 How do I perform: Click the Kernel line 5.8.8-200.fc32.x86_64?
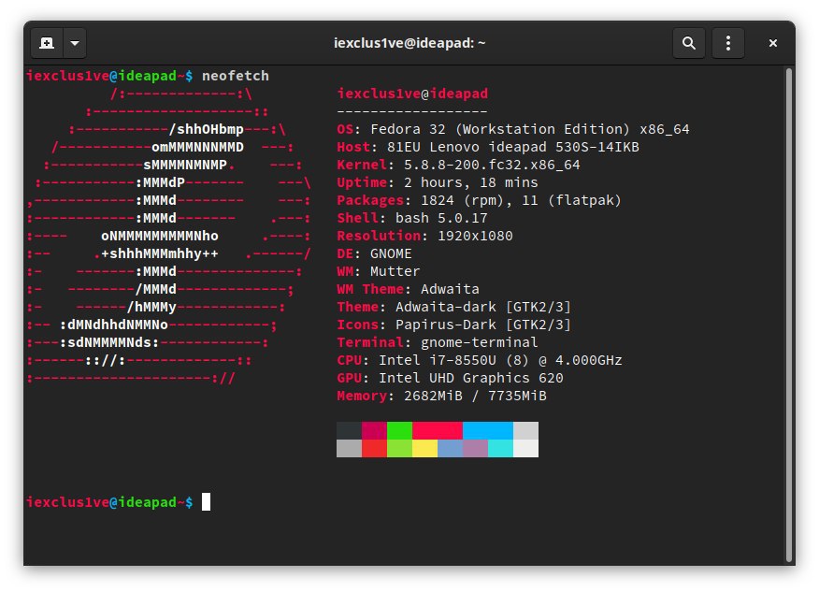click(459, 165)
